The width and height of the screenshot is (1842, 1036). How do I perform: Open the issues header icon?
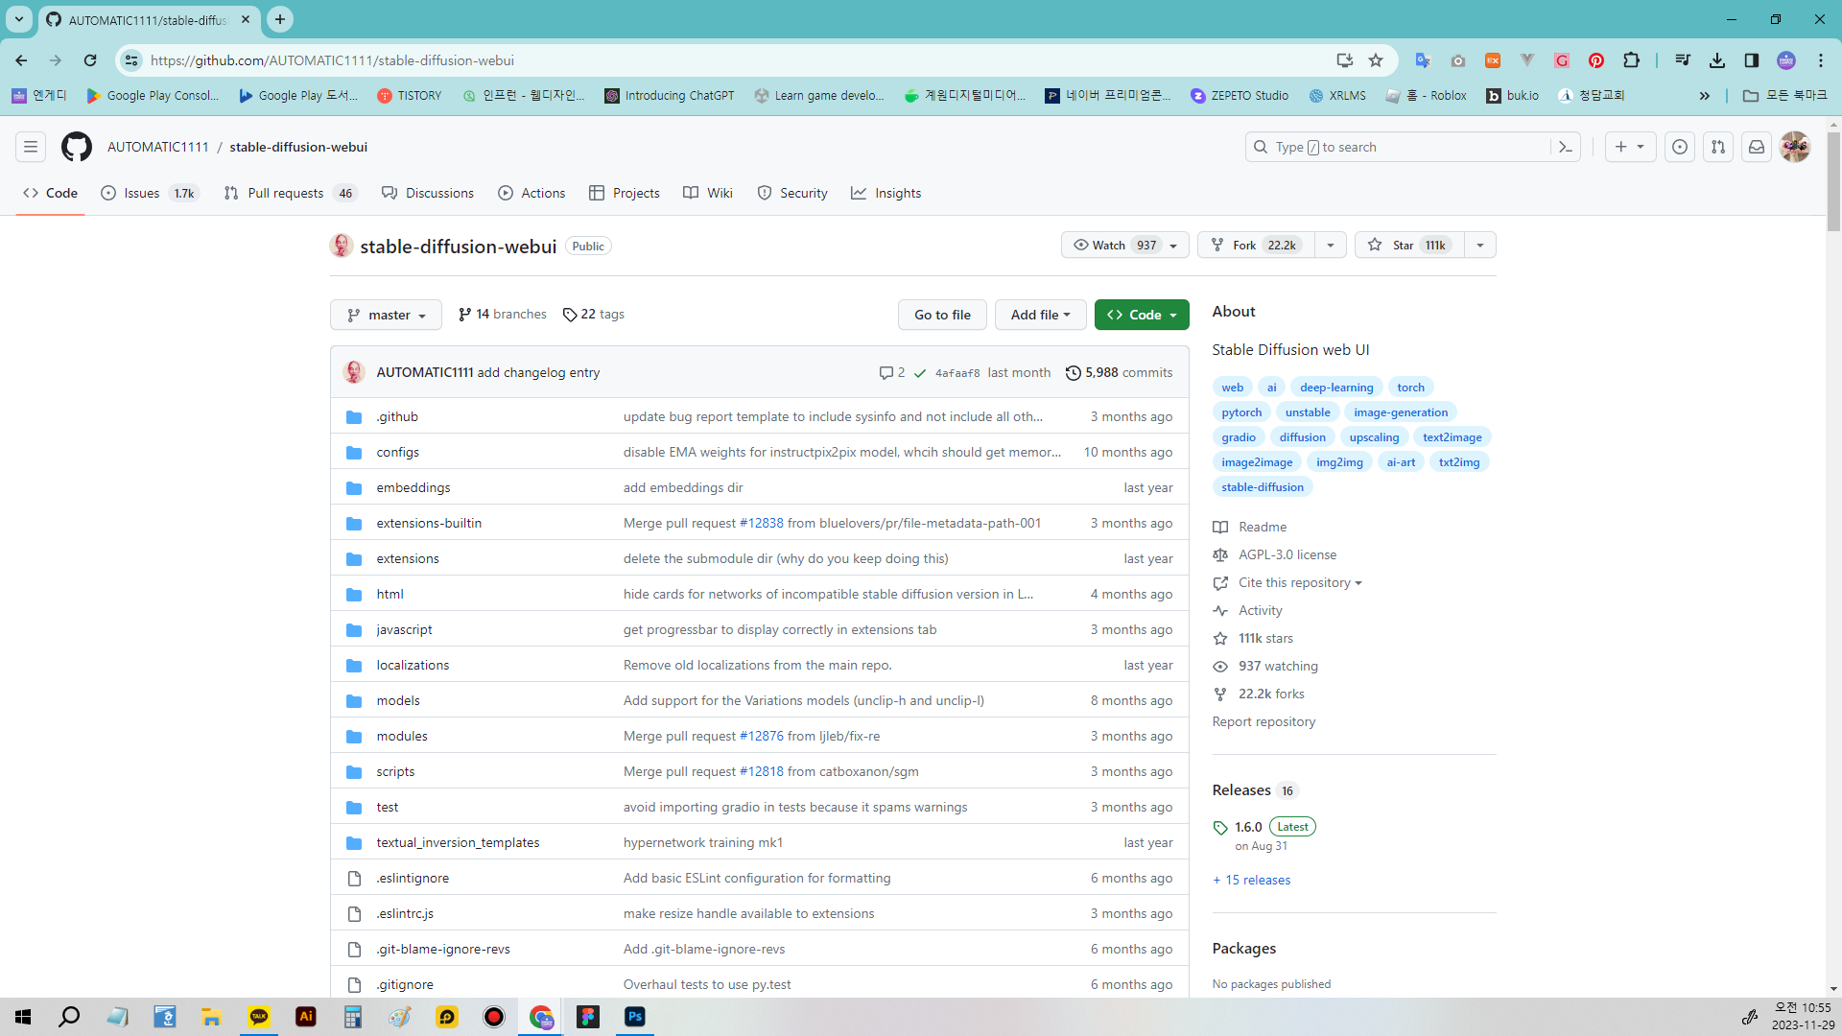(1679, 147)
